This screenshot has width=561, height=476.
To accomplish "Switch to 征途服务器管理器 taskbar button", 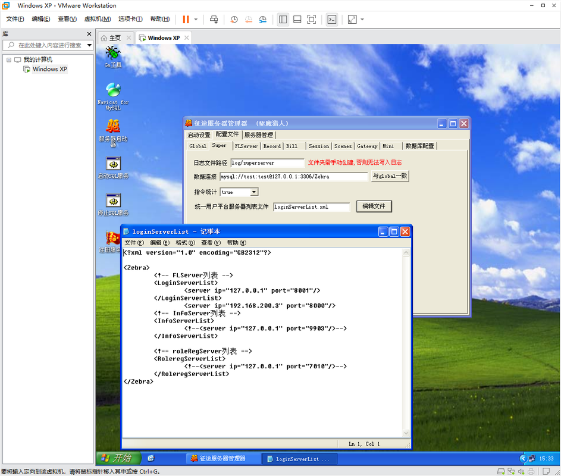I will point(223,459).
